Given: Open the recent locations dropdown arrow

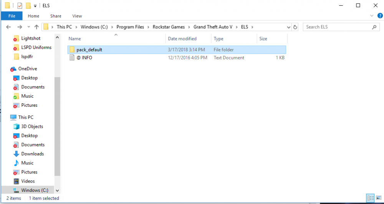Looking at the screenshot, I should pos(29,27).
